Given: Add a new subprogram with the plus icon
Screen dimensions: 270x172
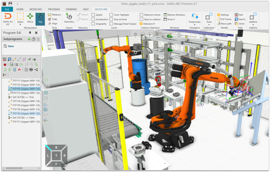Looking at the screenshot, I should [29, 39].
